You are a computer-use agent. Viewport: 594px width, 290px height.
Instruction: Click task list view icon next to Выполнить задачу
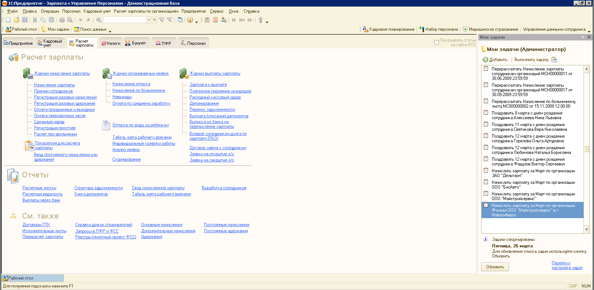click(554, 60)
